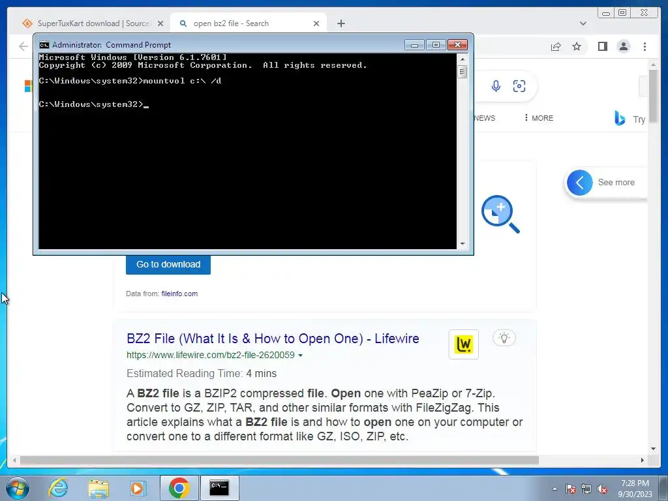Close the Command Prompt window
668x501 pixels.
click(457, 45)
